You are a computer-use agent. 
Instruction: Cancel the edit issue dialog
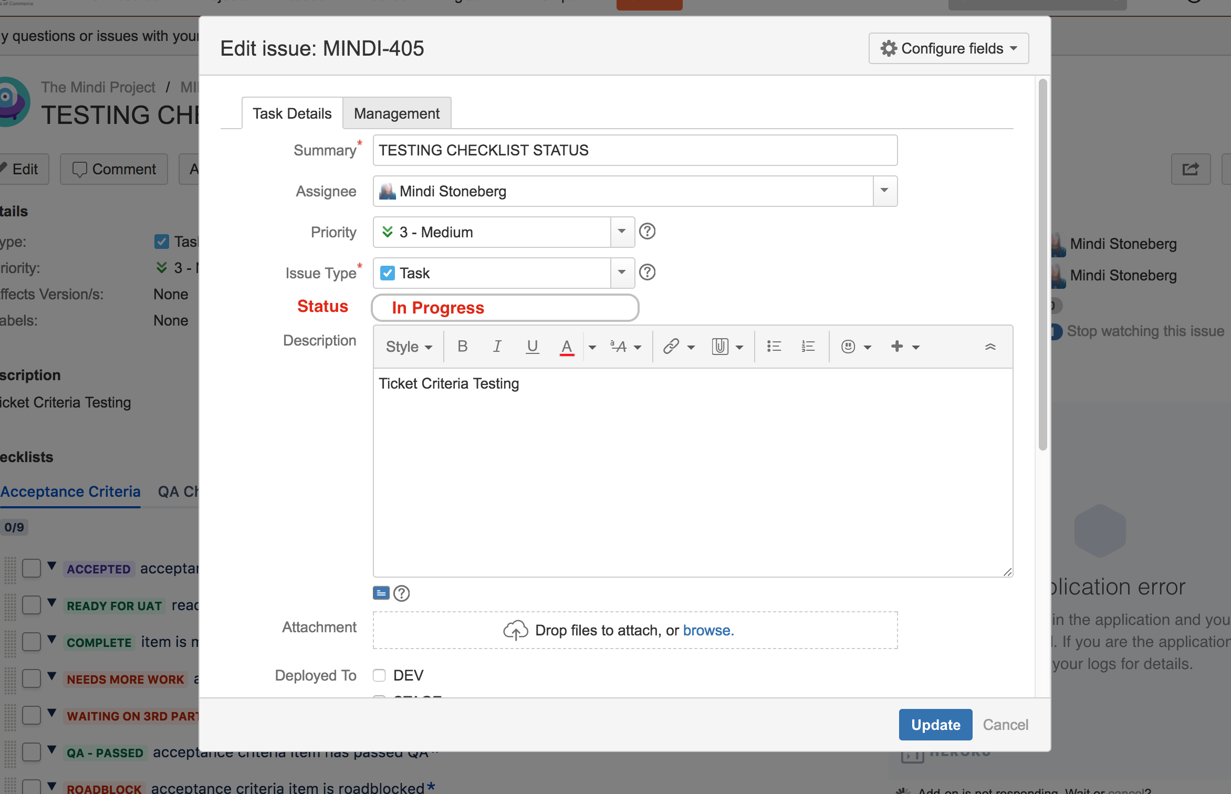point(1005,725)
